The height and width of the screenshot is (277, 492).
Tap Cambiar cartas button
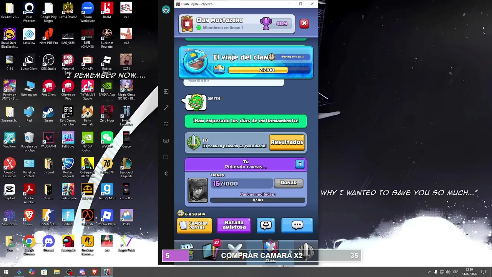point(194,225)
